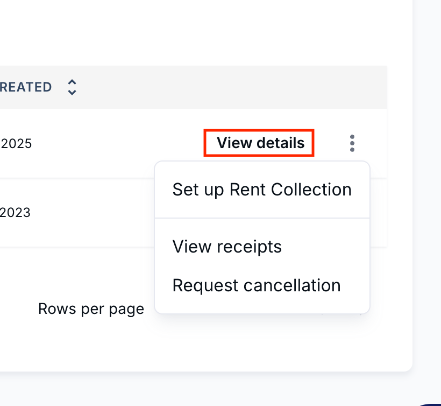Image resolution: width=441 pixels, height=406 pixels.
Task: Click the CREATED column header text
Action: (x=26, y=87)
